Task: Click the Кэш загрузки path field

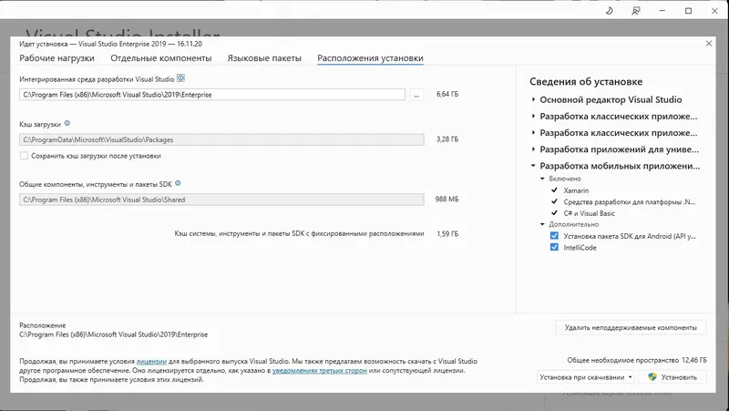Action: click(x=221, y=139)
